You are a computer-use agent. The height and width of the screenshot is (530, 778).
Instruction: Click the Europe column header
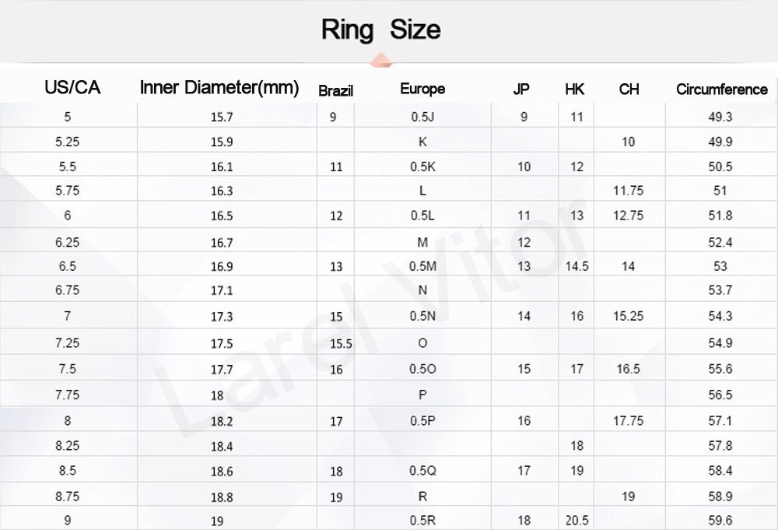[x=422, y=89]
